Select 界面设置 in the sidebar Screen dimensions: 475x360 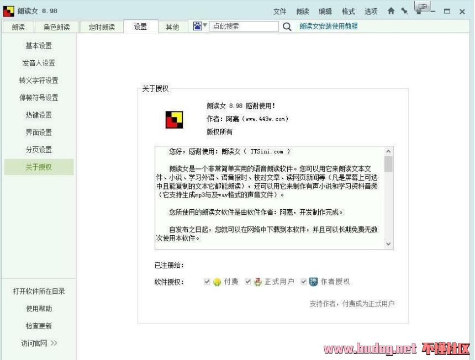click(x=39, y=133)
